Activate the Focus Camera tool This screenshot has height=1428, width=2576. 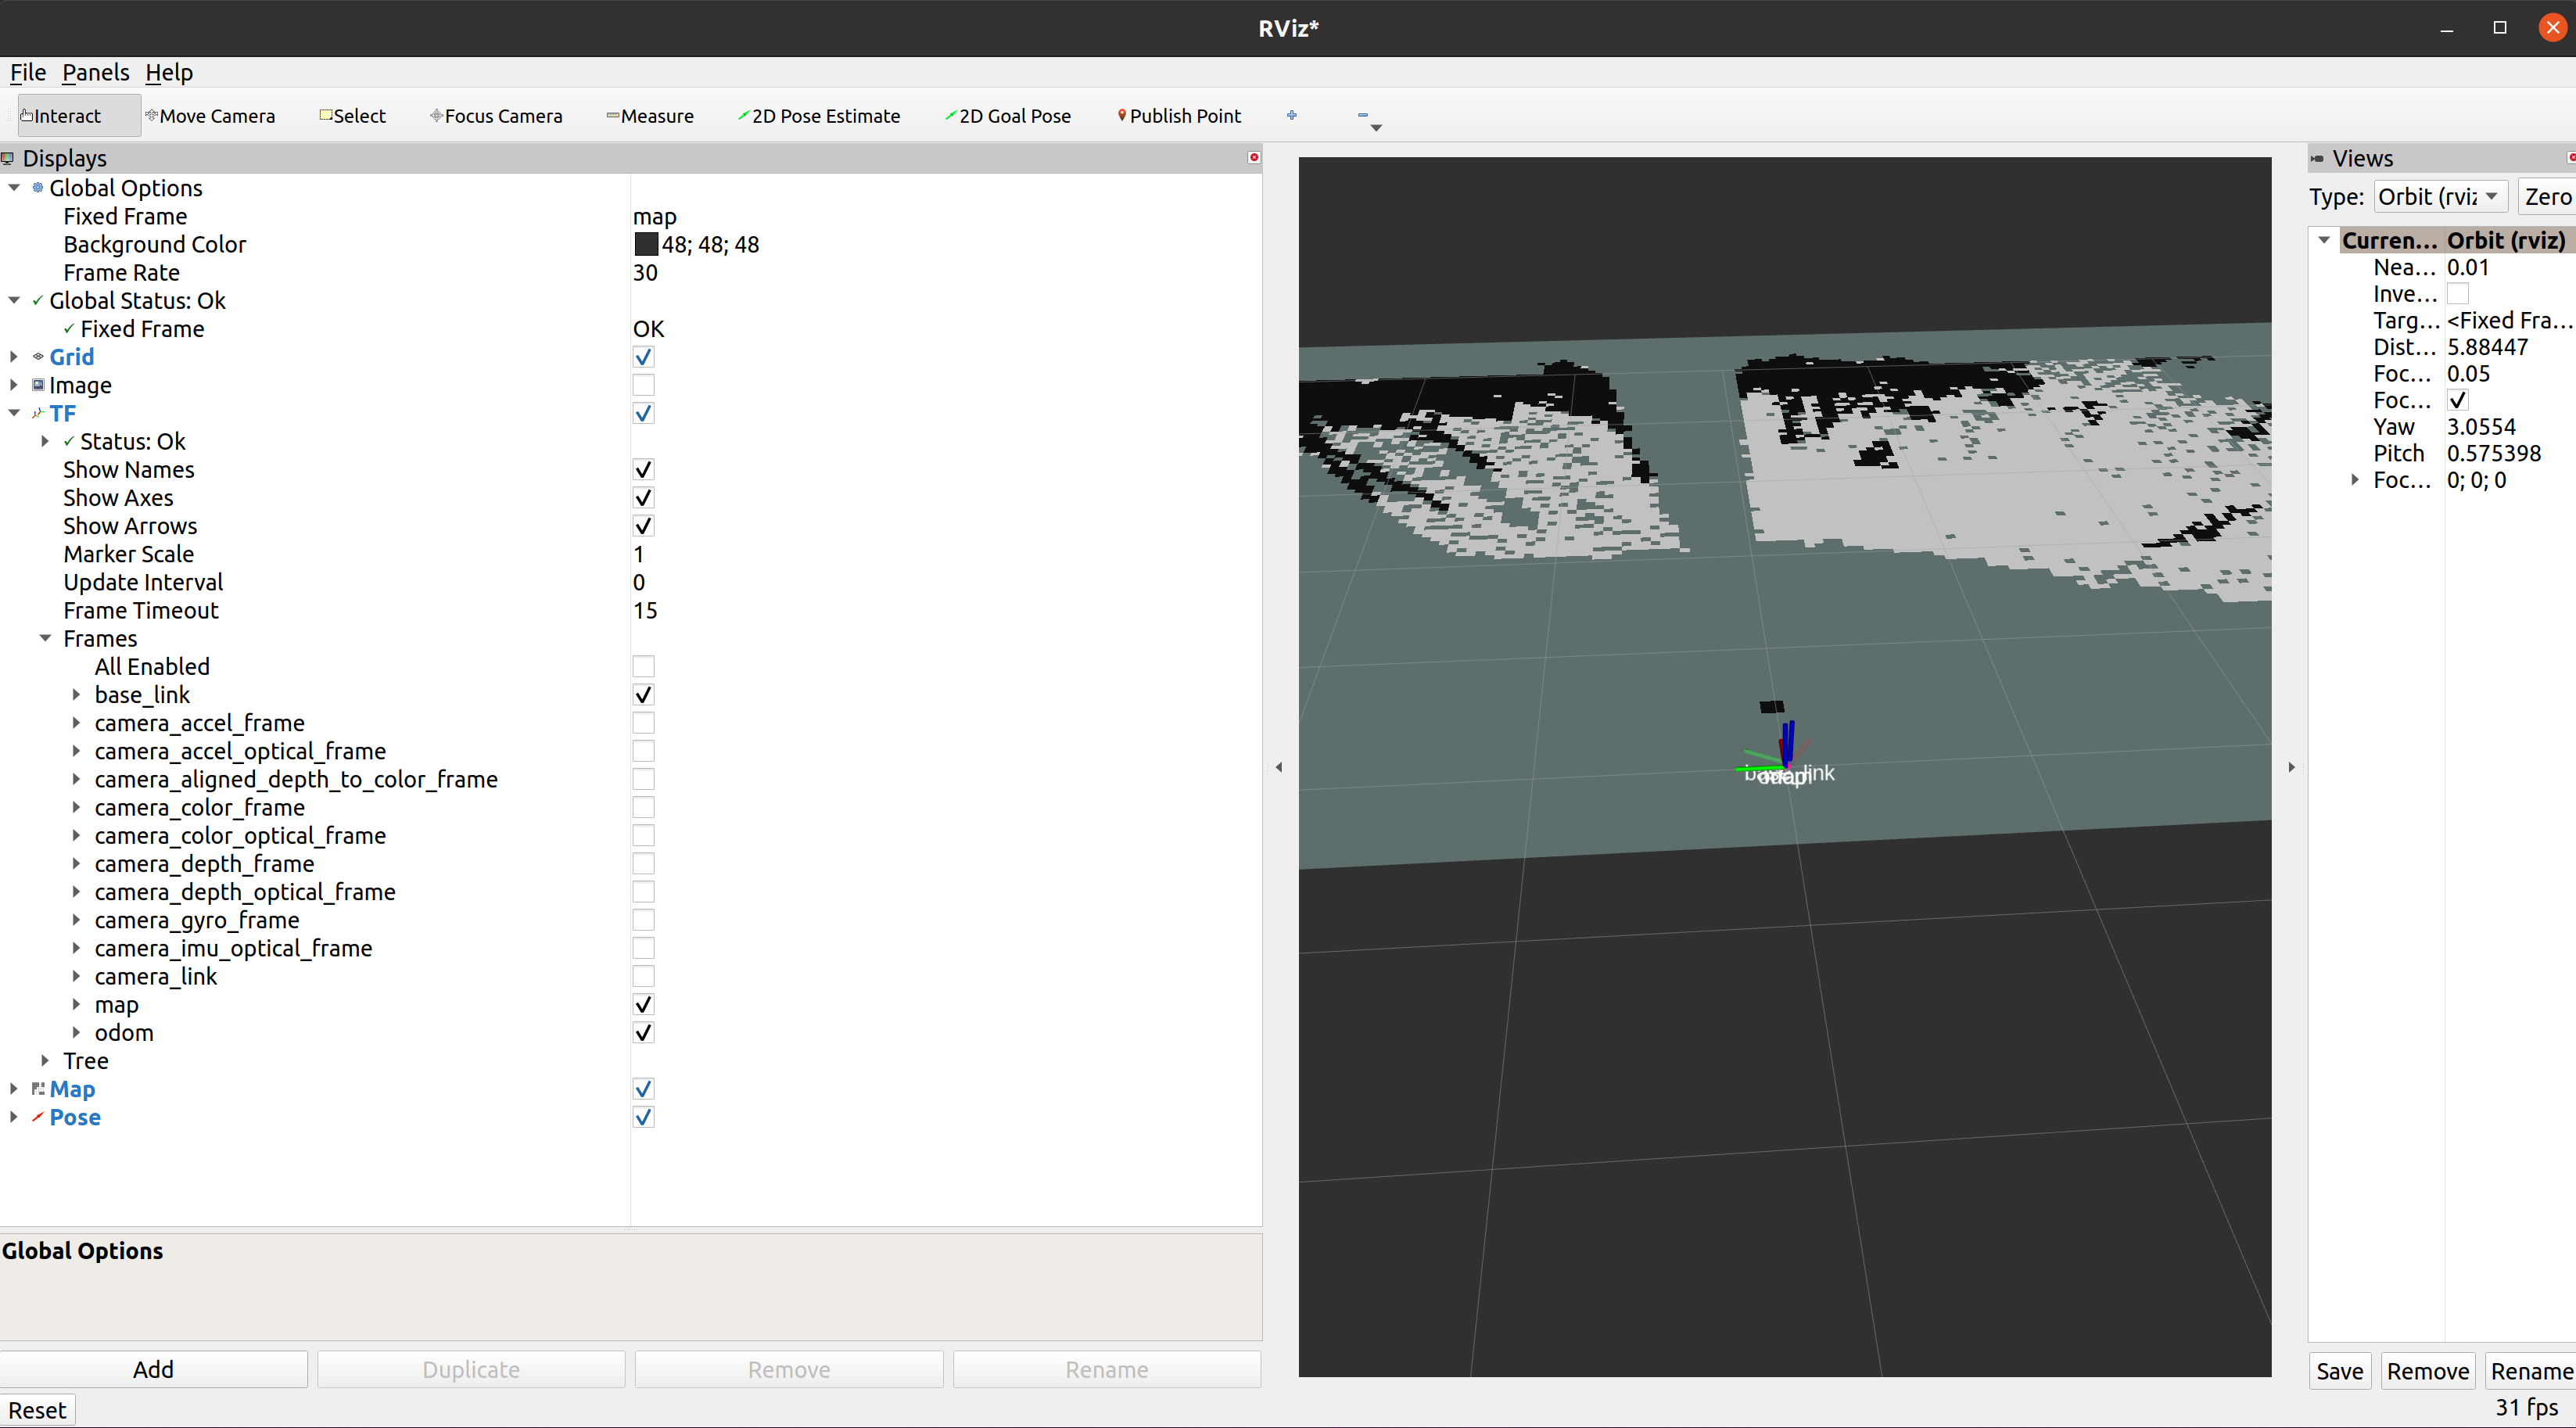pyautogui.click(x=496, y=115)
